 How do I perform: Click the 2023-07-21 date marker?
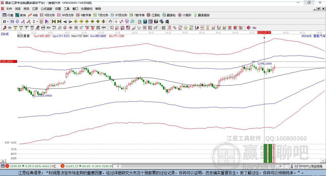264,33
